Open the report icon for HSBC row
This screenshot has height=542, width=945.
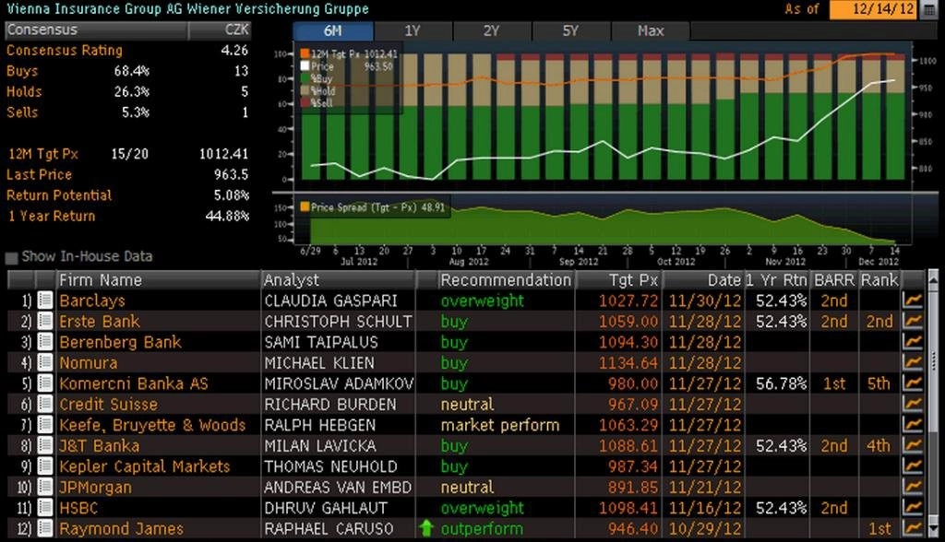[x=45, y=507]
